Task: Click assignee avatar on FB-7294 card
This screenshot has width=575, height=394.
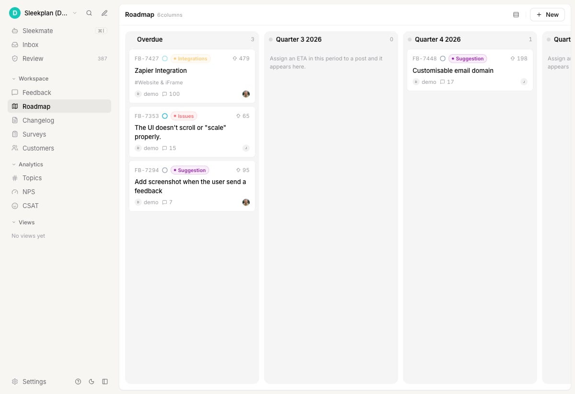Action: pos(246,202)
